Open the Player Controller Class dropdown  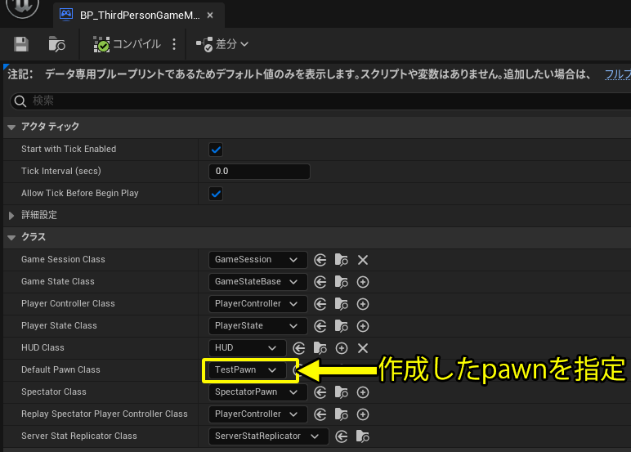pyautogui.click(x=258, y=304)
